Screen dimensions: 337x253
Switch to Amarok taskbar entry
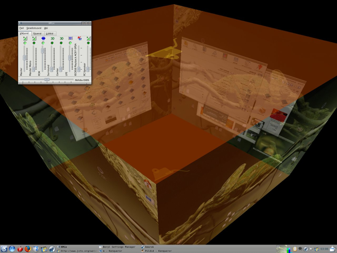click(161, 247)
